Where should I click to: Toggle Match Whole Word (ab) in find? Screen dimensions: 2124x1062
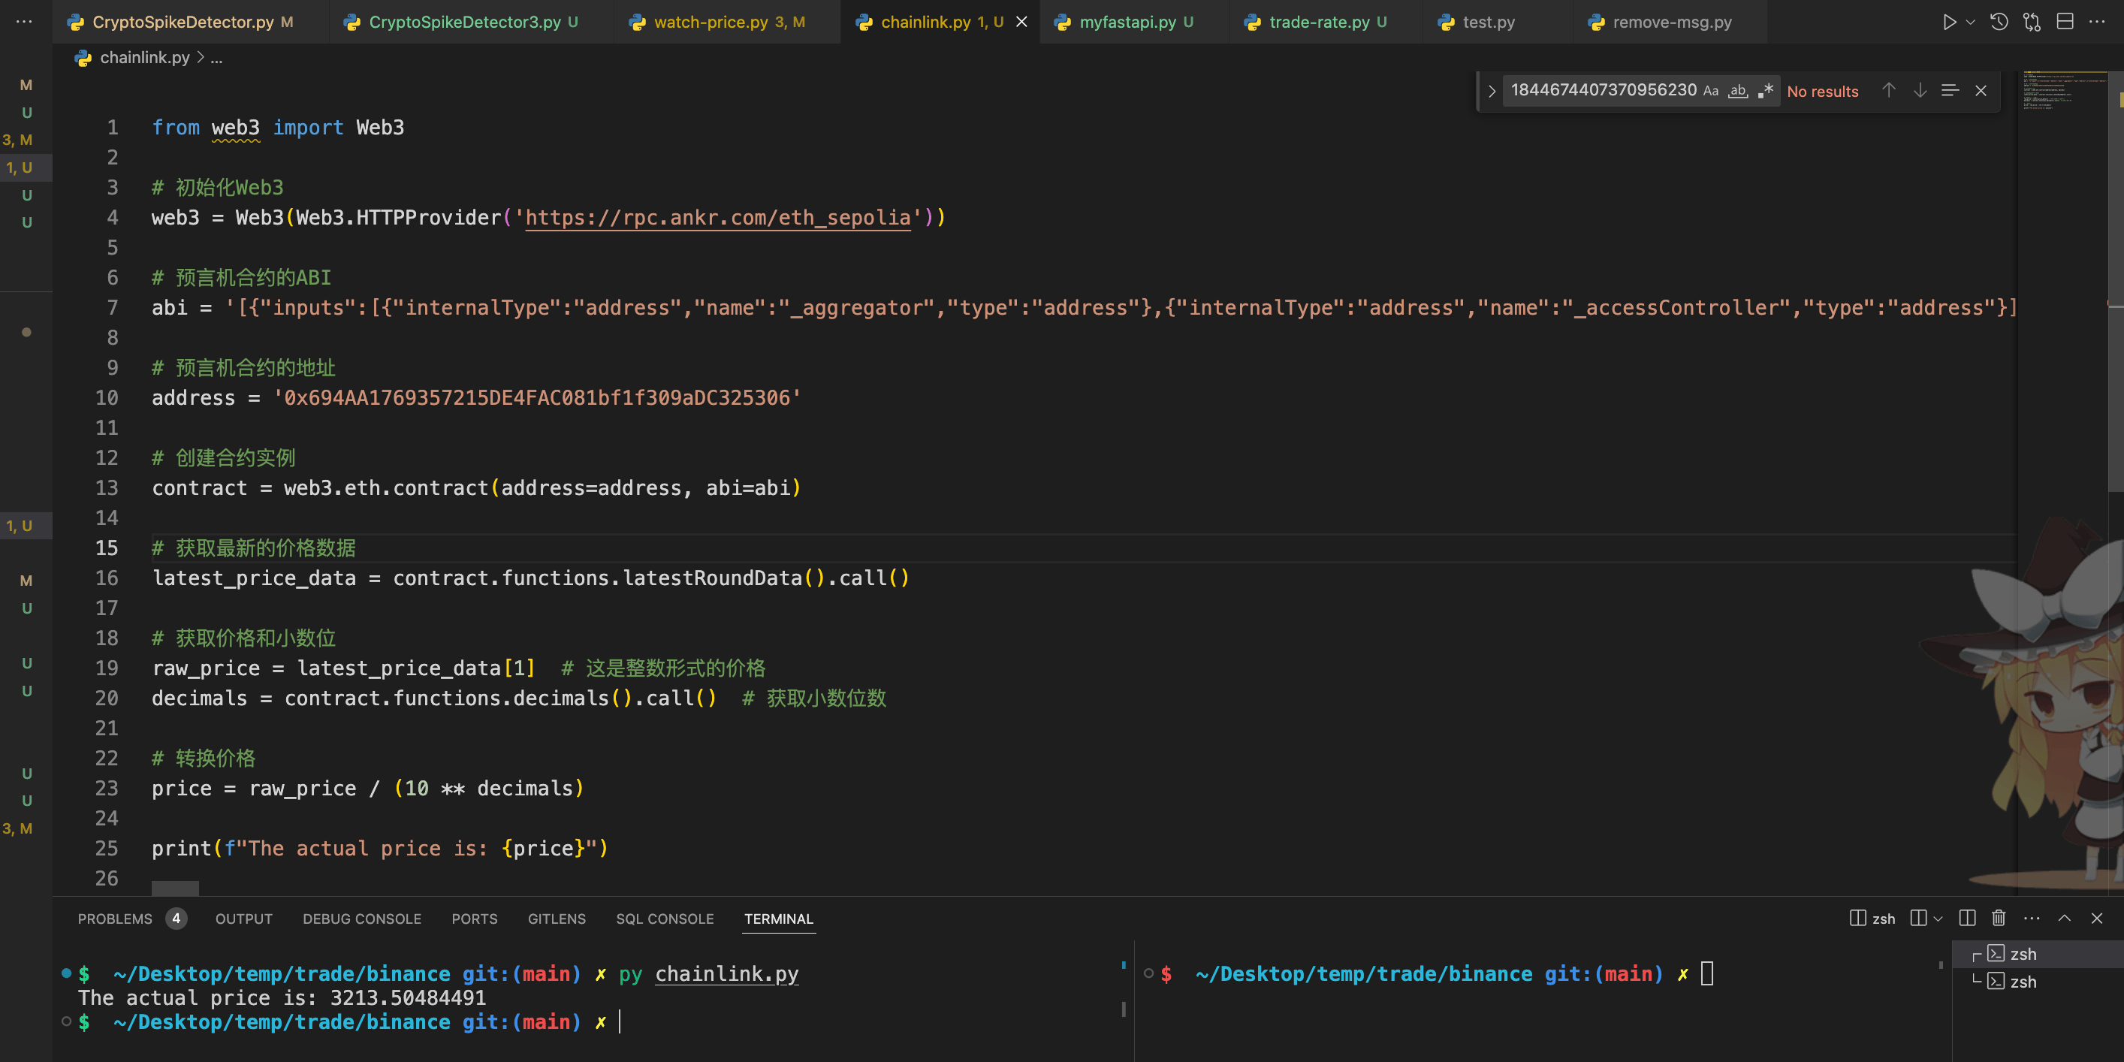pos(1738,91)
